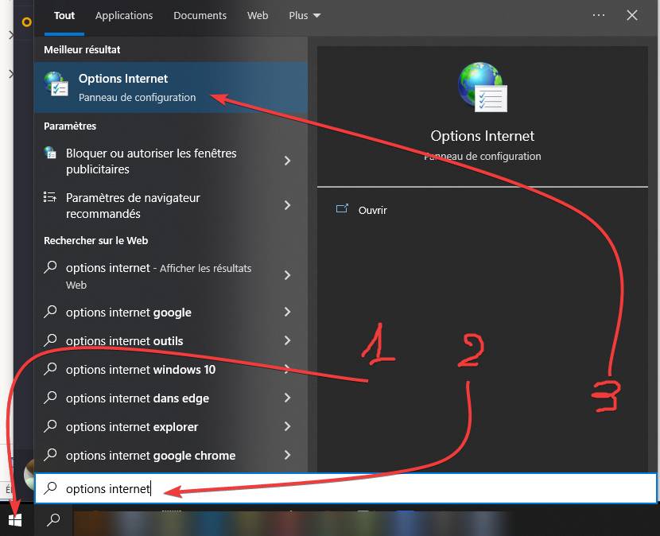Viewport: 660px width, 536px height.
Task: Click the Ouvrir open-window icon
Action: tap(342, 208)
